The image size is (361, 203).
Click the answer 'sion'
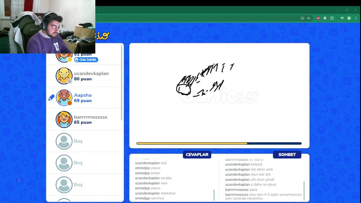tap(164, 183)
